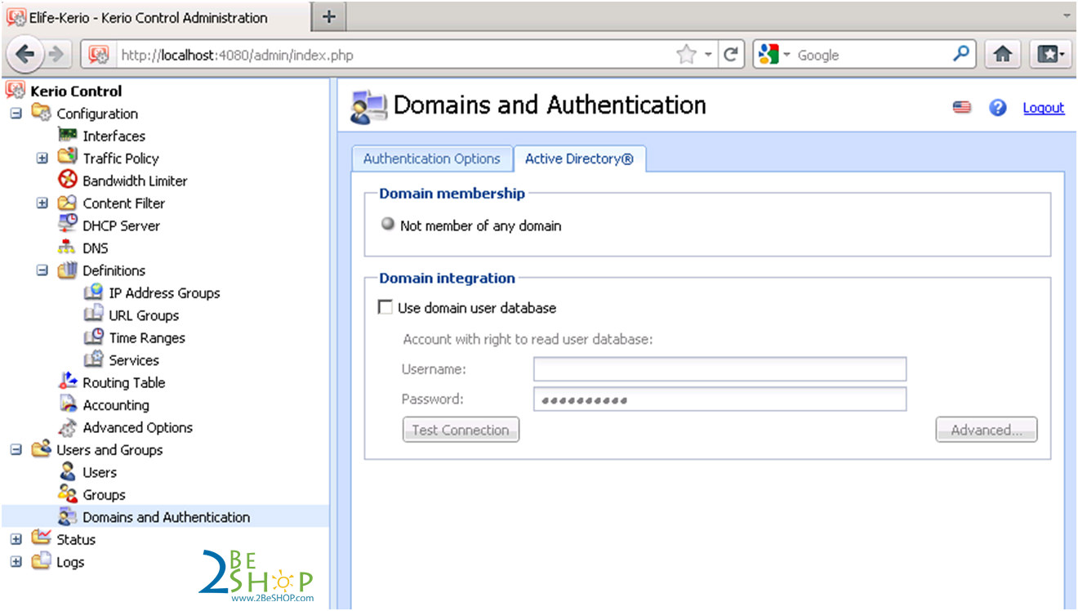Click the Configuration folder icon

(42, 113)
